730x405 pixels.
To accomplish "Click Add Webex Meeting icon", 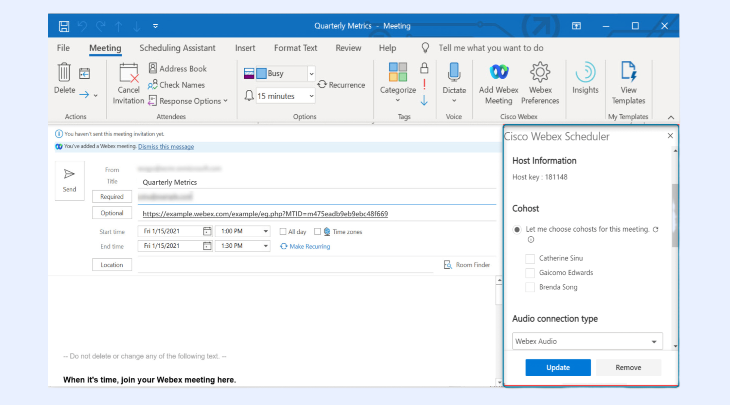I will 499,72.
